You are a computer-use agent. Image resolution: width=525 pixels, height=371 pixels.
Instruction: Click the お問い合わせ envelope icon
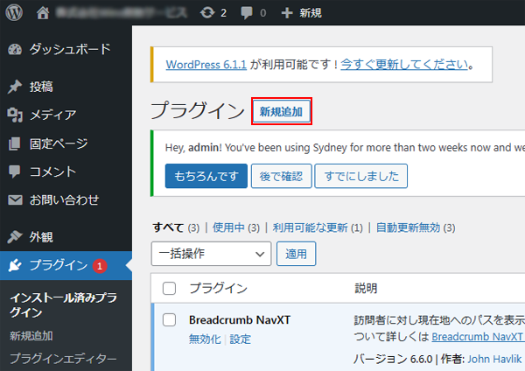pyautogui.click(x=15, y=199)
